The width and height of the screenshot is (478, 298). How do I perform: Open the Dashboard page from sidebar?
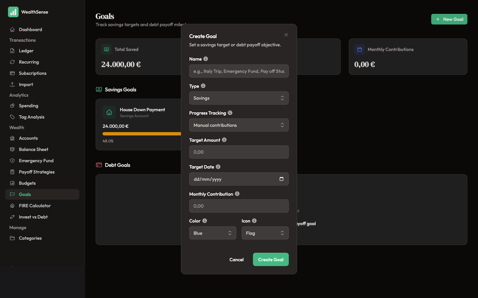coord(42,29)
